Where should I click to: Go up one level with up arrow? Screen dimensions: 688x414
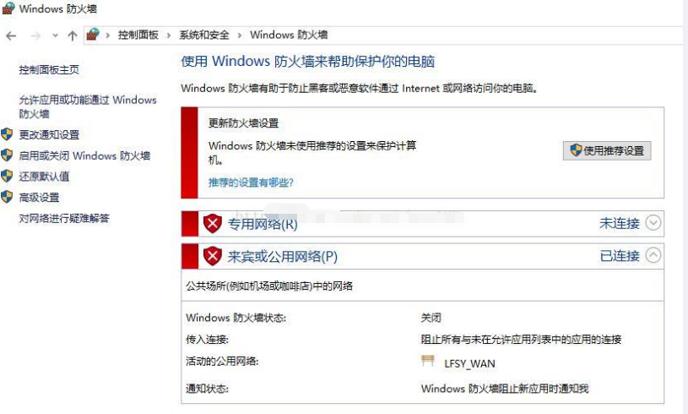tap(73, 35)
